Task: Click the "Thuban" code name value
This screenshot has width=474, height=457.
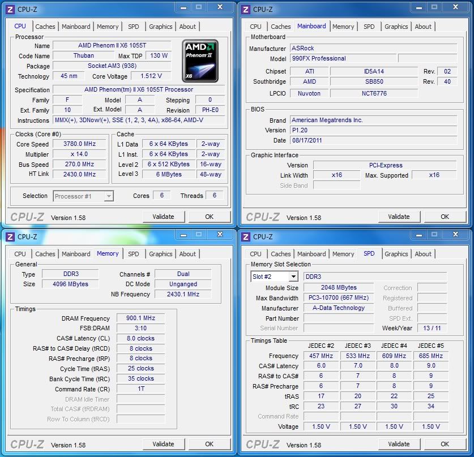Action: [x=84, y=55]
